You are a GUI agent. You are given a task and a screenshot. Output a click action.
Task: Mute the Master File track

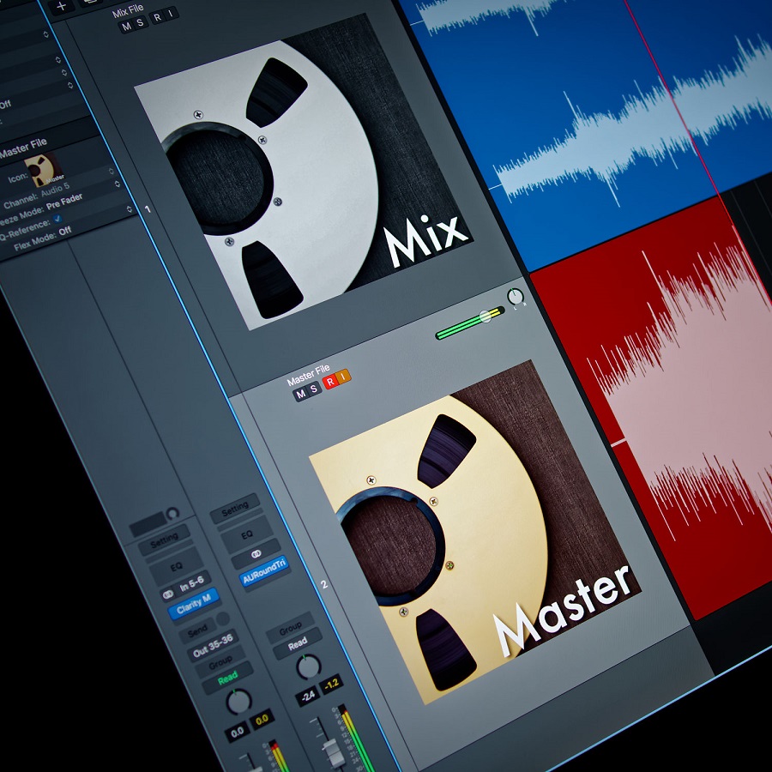300,394
